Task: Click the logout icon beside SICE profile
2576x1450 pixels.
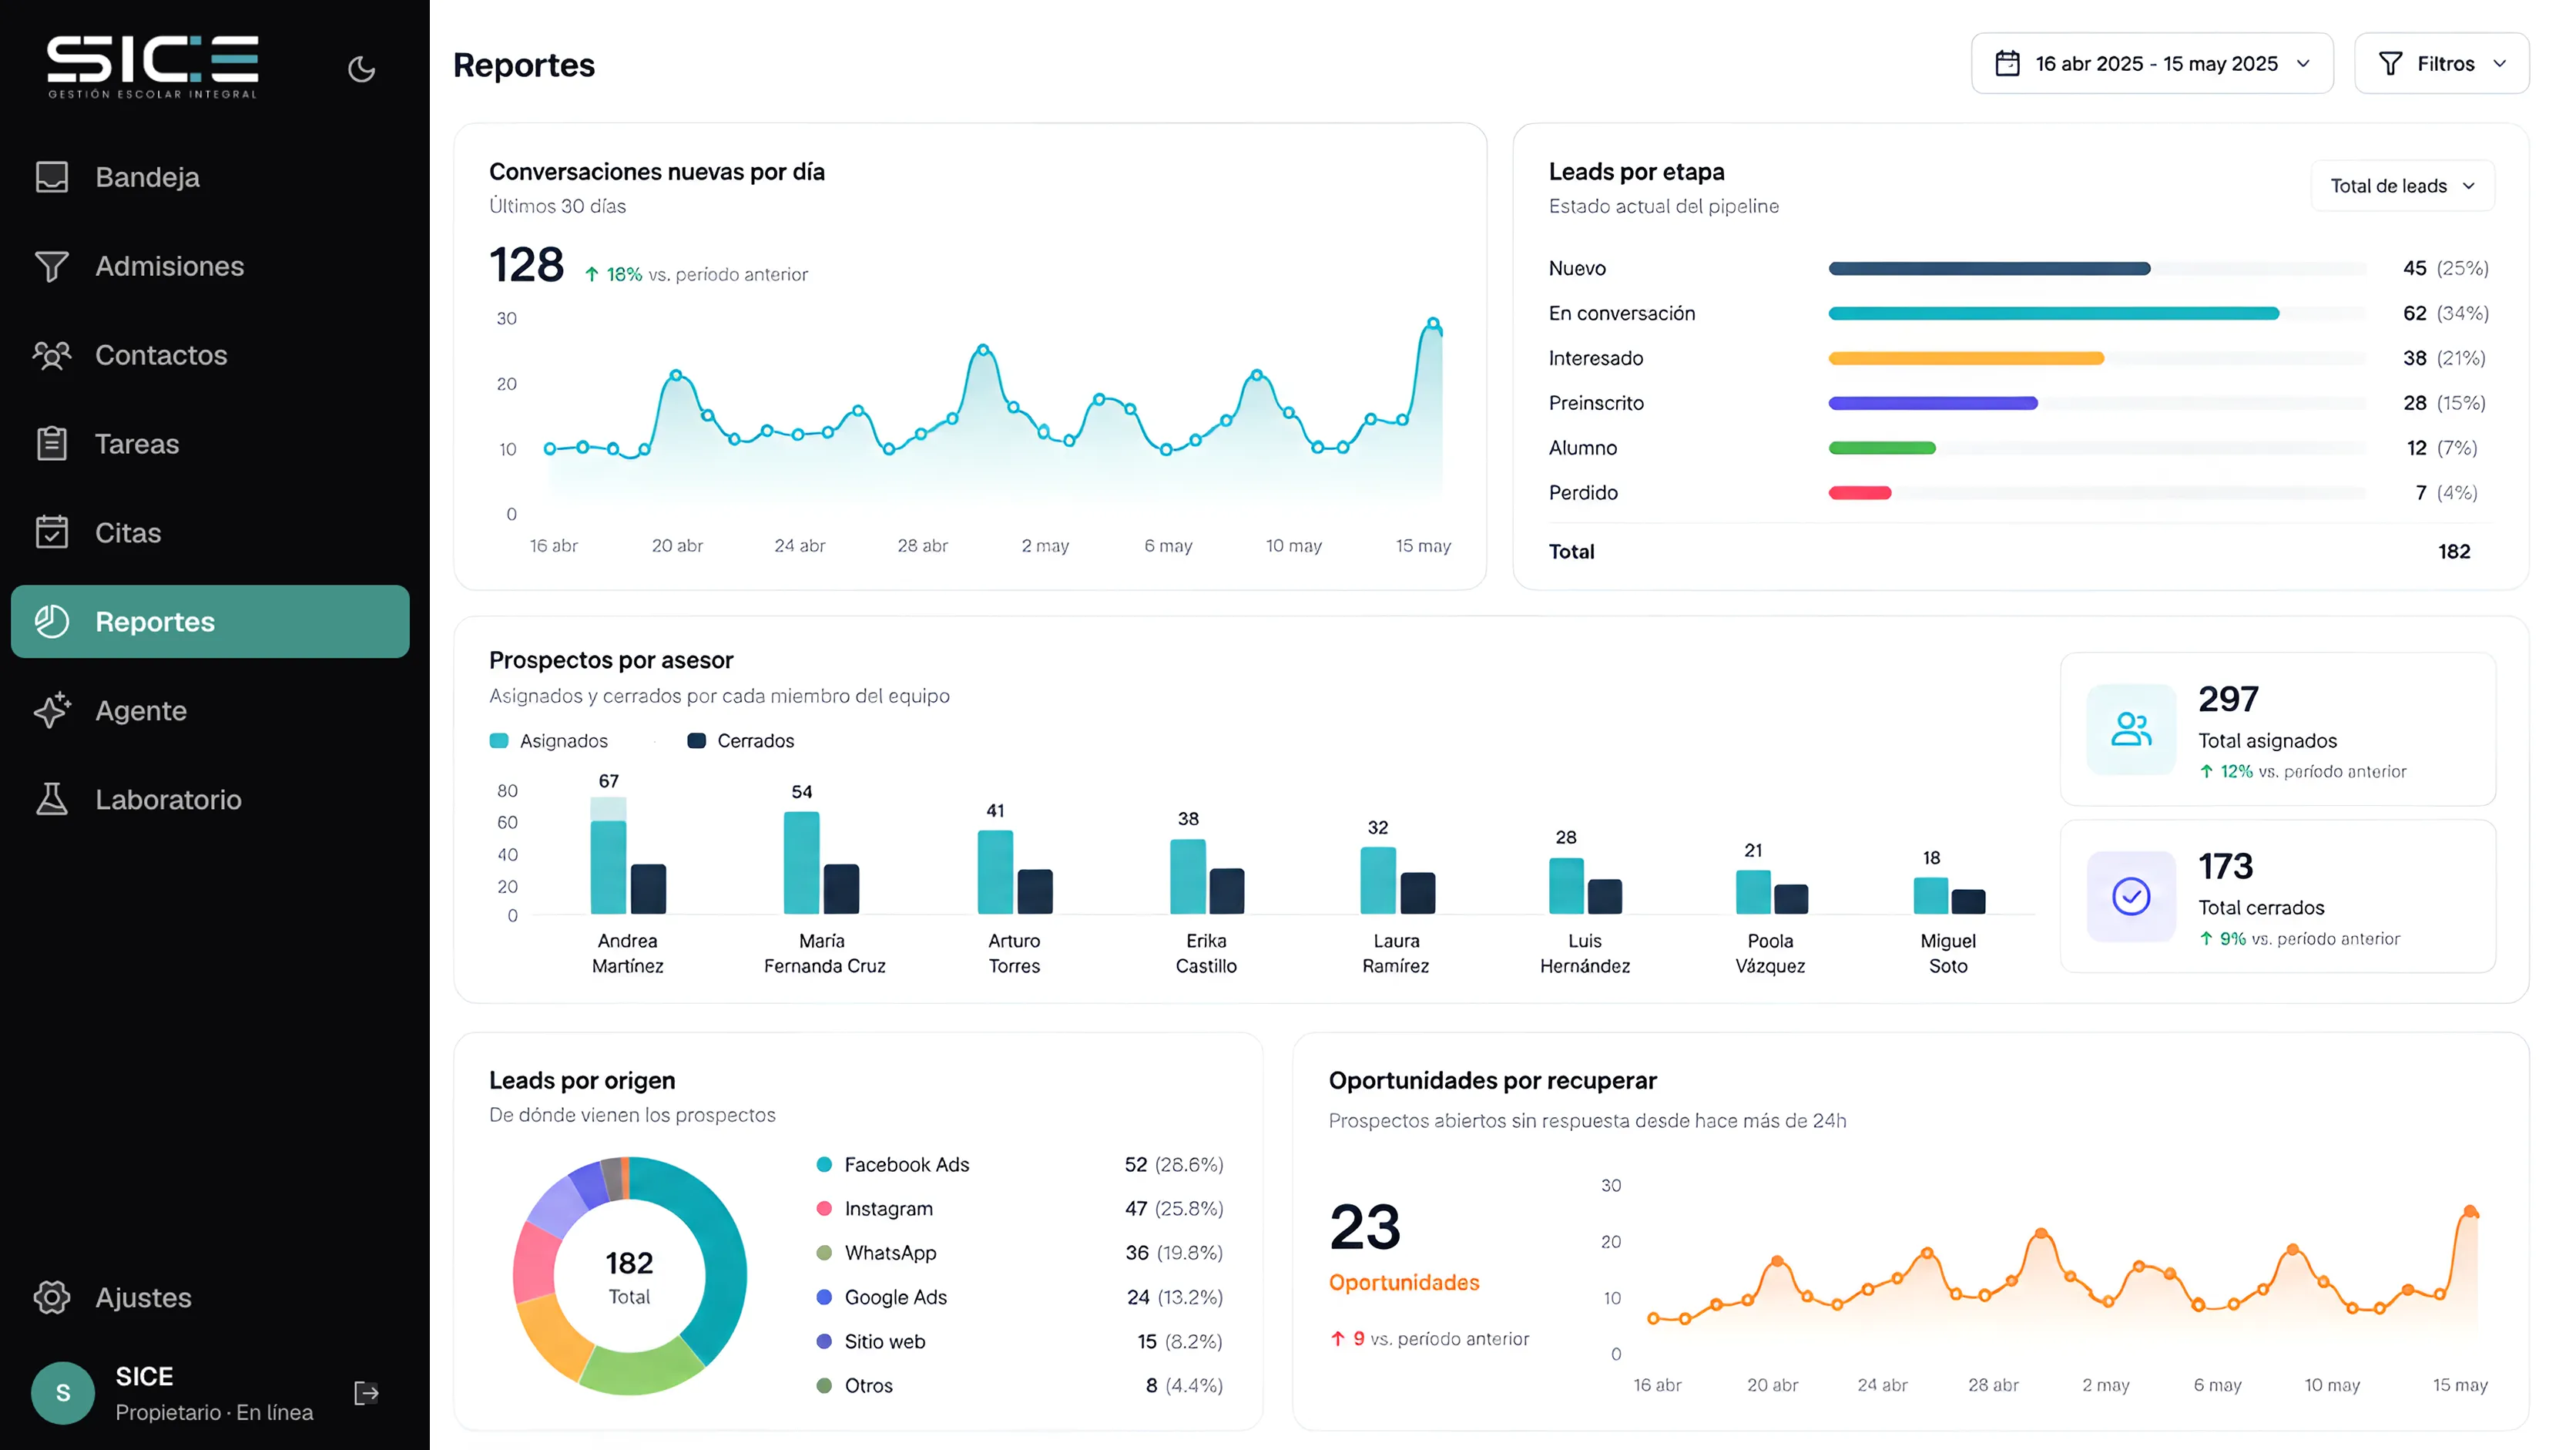Action: [x=366, y=1393]
